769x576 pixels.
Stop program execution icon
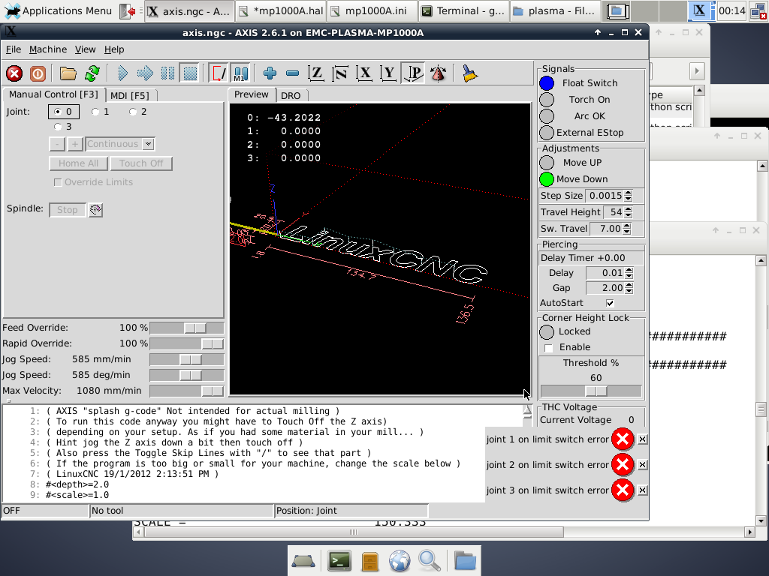[190, 74]
